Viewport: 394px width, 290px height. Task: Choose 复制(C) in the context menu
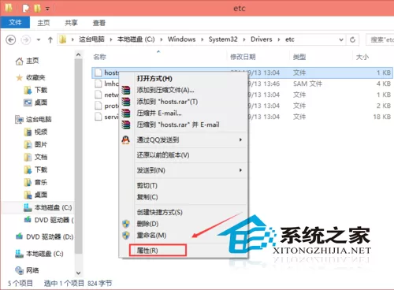click(147, 197)
